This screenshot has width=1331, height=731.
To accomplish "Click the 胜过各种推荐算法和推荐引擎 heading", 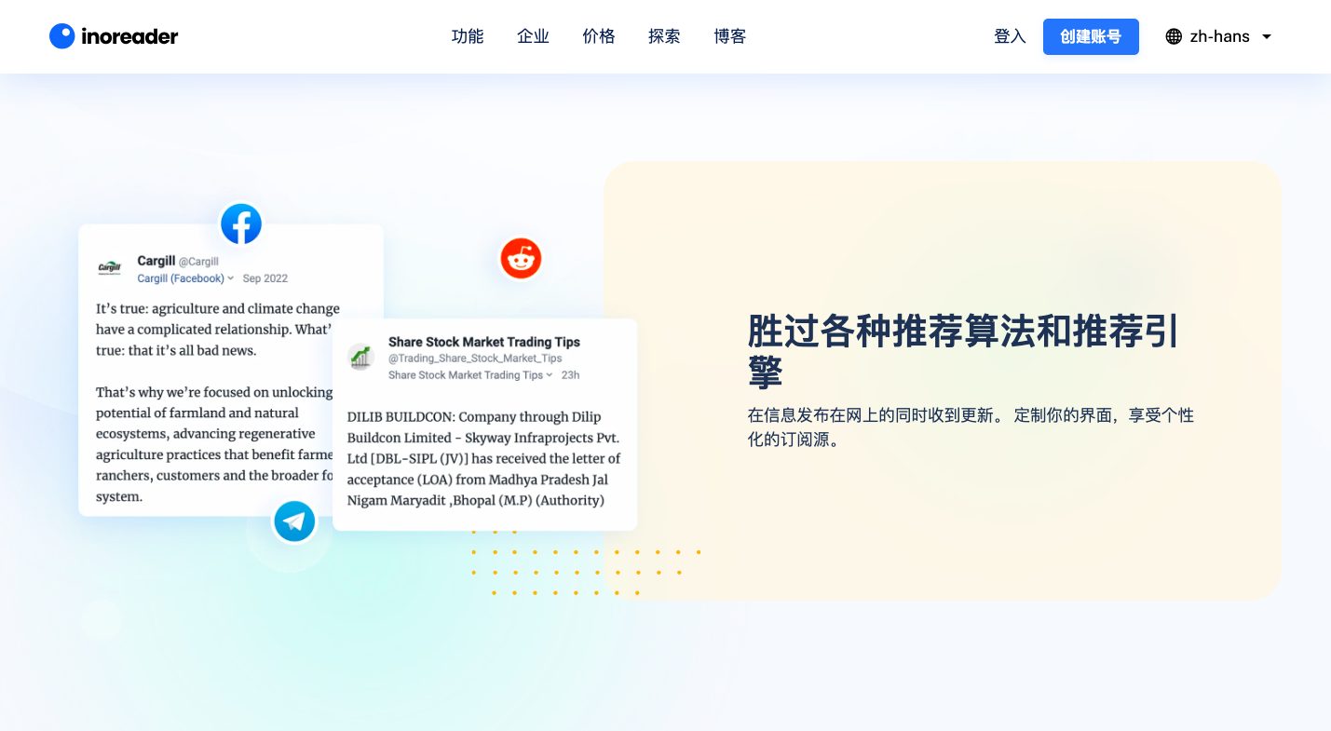I will 964,351.
